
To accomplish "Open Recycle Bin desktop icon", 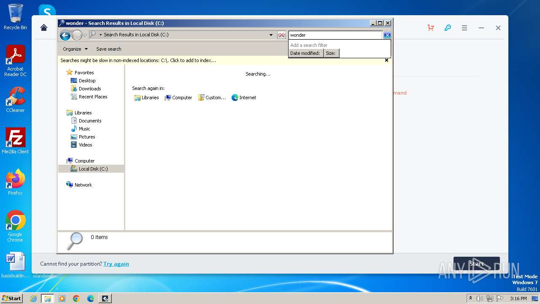I will [x=15, y=17].
